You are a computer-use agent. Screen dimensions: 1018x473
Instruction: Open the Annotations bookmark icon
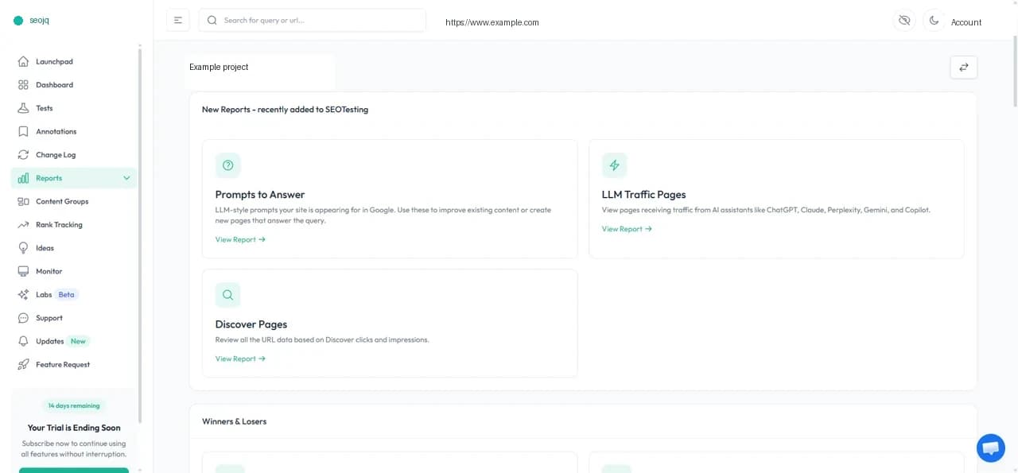(x=25, y=131)
